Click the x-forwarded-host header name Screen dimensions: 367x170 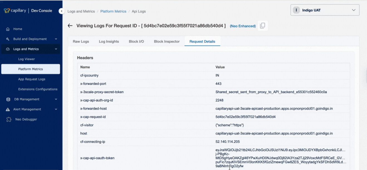94,108
